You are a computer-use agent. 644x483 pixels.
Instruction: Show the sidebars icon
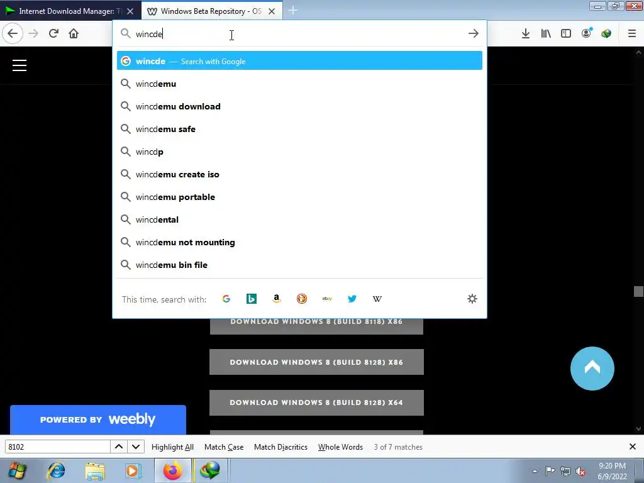(565, 33)
